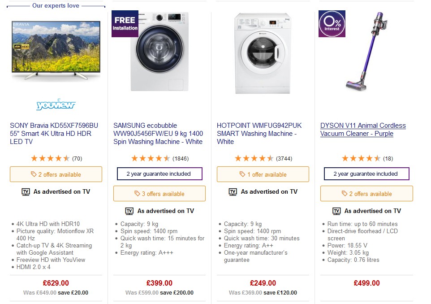
Task: Click the TV icon on the Dyson listing
Action: (x=336, y=211)
